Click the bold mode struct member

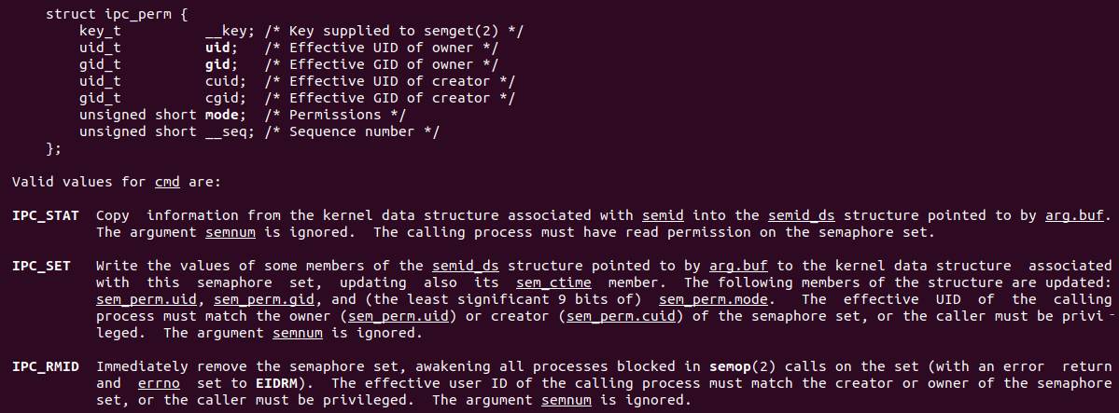click(x=225, y=115)
